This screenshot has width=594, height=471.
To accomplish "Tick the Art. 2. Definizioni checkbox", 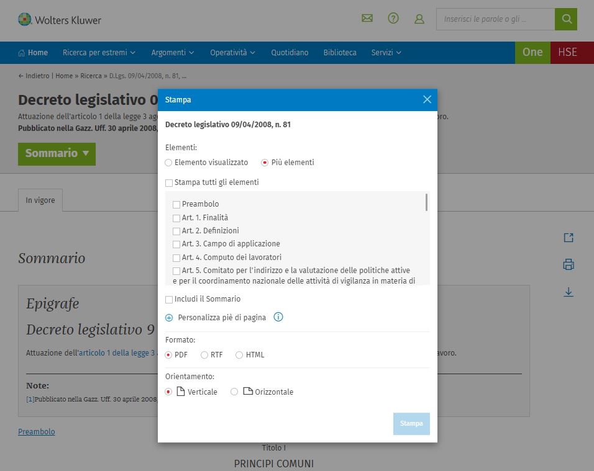I will (x=176, y=231).
